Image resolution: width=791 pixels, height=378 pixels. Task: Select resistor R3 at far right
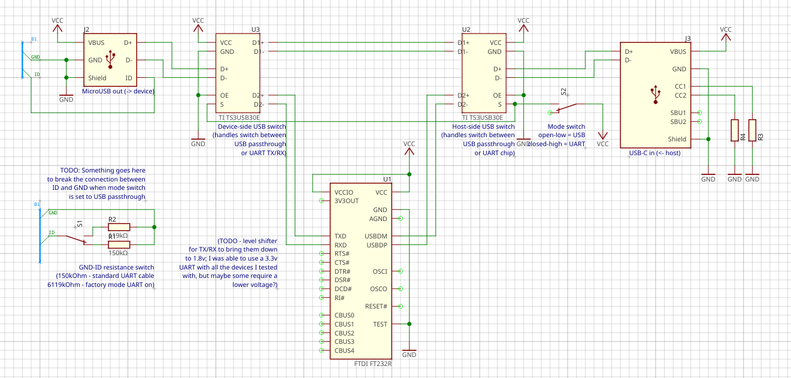click(752, 130)
